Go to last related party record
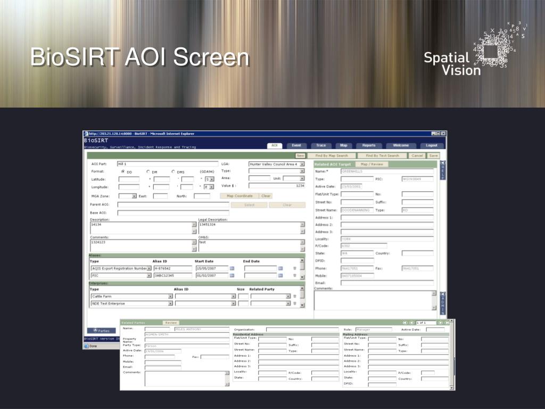The height and width of the screenshot is (409, 545). tap(447, 323)
